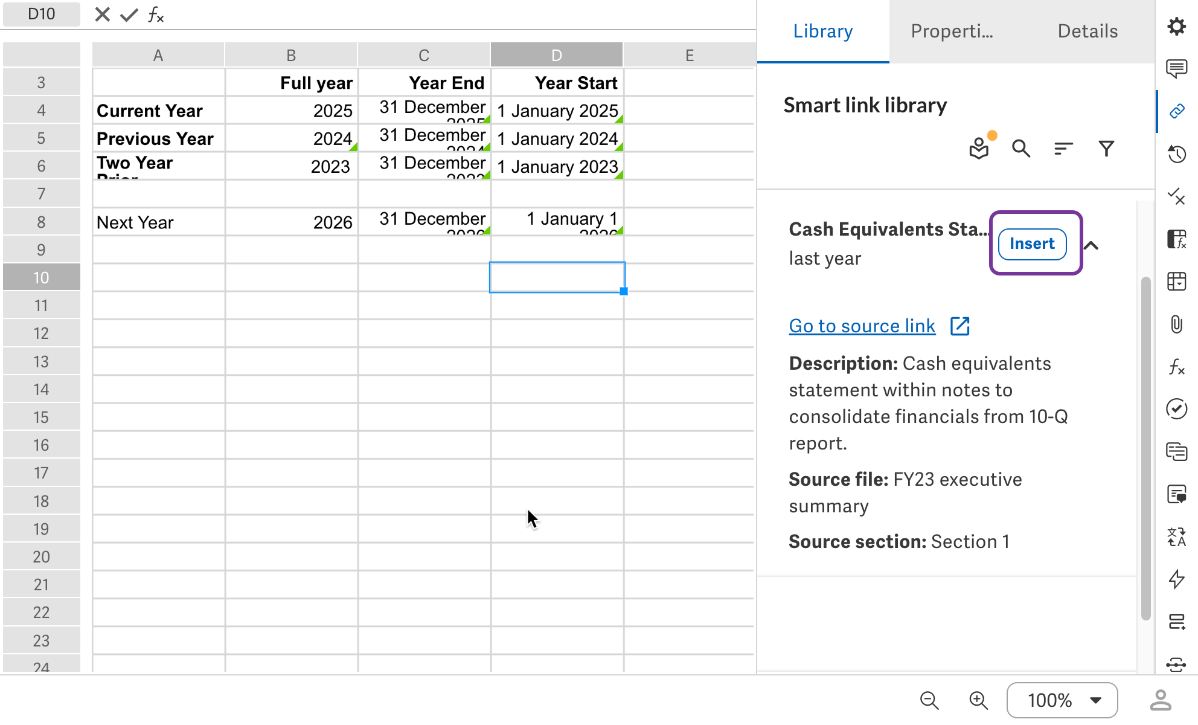Confirm the cell entry with the checkmark
Viewport: 1198px width, 725px height.
pos(127,14)
